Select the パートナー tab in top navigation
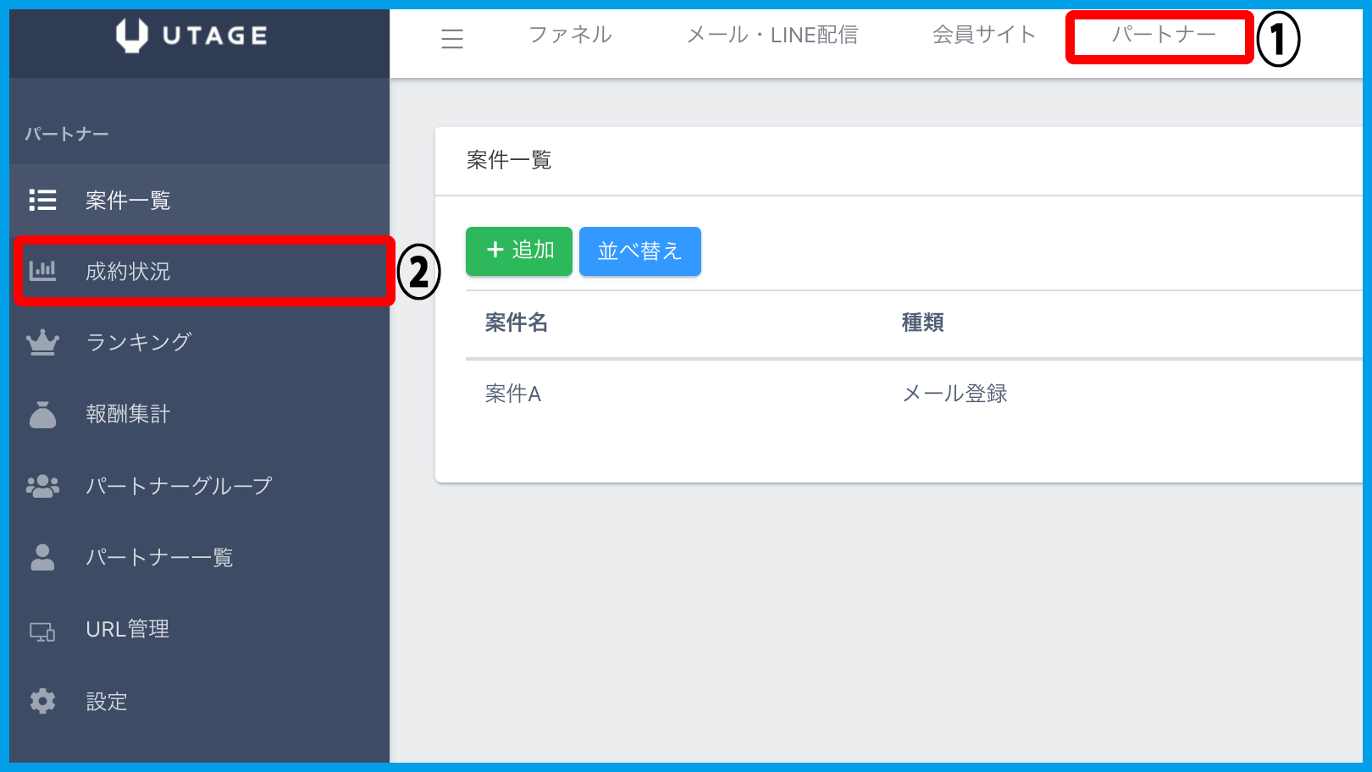Image resolution: width=1372 pixels, height=772 pixels. pyautogui.click(x=1164, y=35)
